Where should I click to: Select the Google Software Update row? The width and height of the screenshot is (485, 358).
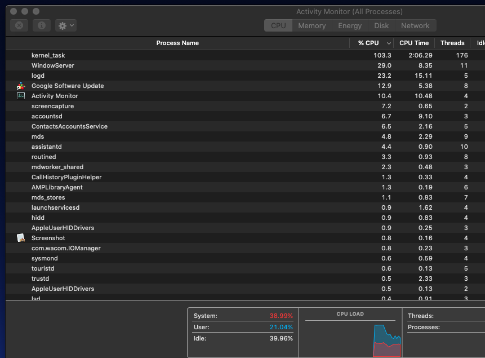pyautogui.click(x=245, y=86)
